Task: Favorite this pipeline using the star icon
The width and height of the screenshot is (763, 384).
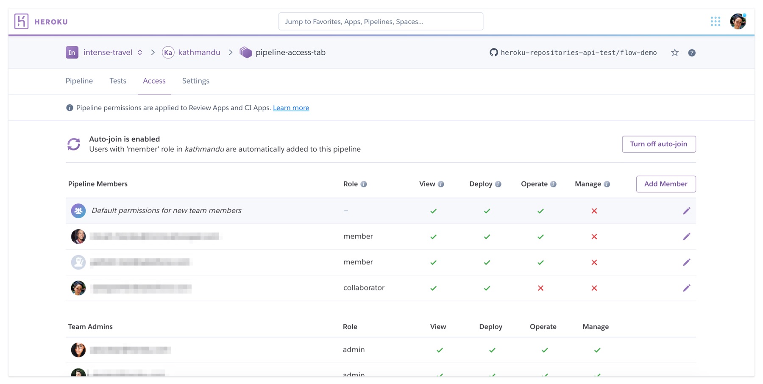Action: pyautogui.click(x=674, y=53)
